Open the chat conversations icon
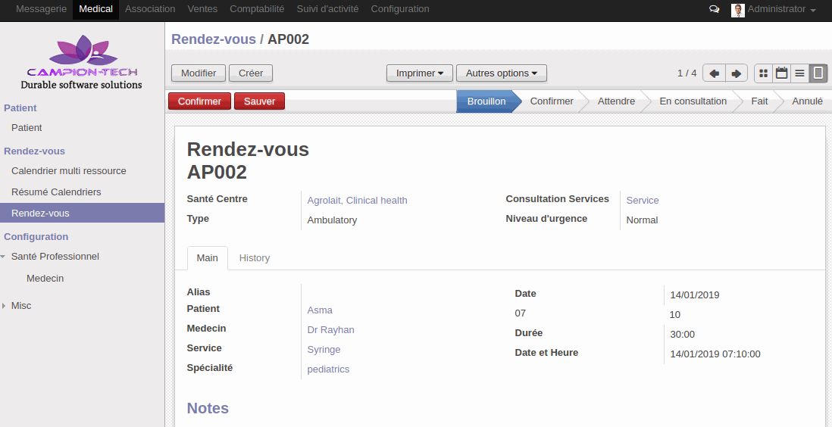832x427 pixels. [714, 10]
